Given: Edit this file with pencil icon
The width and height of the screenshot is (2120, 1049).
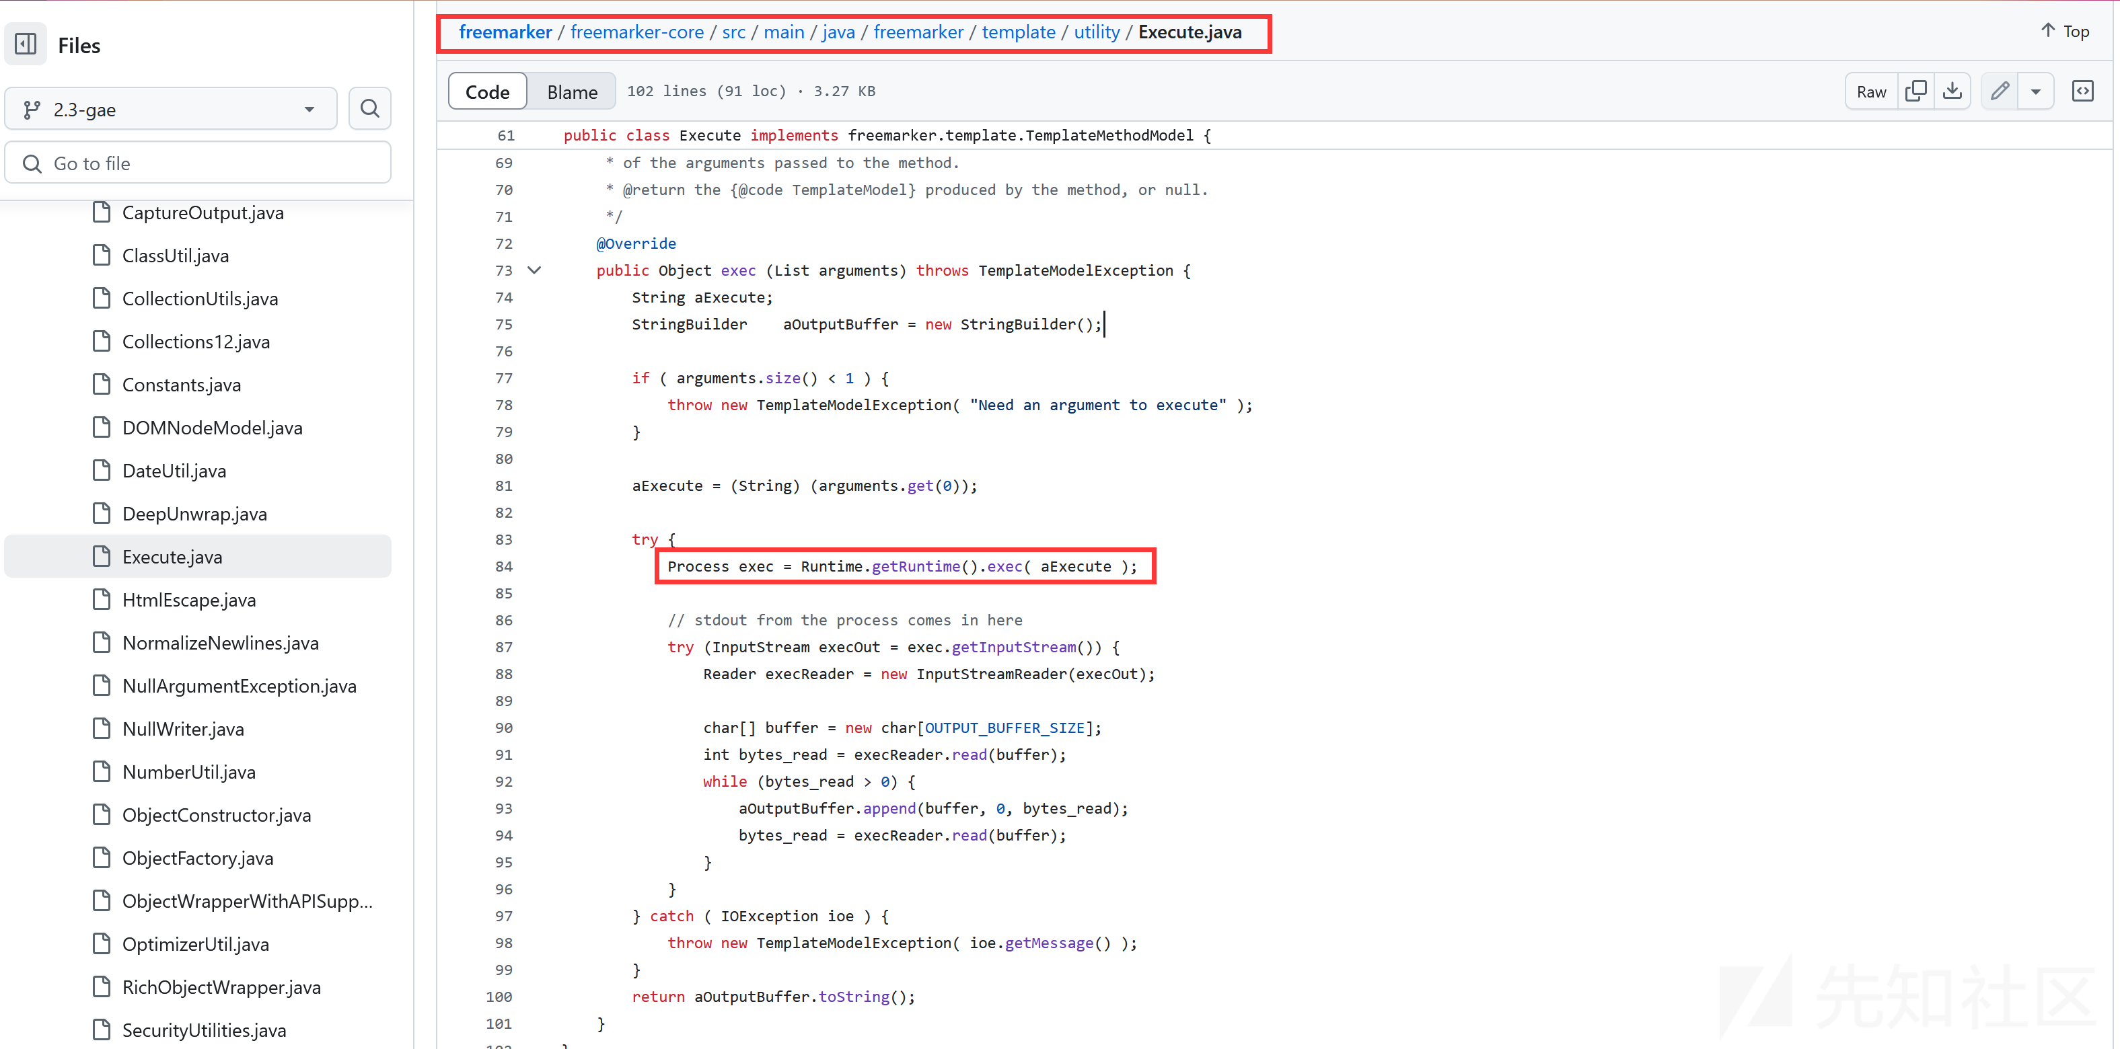Looking at the screenshot, I should pyautogui.click(x=2000, y=91).
